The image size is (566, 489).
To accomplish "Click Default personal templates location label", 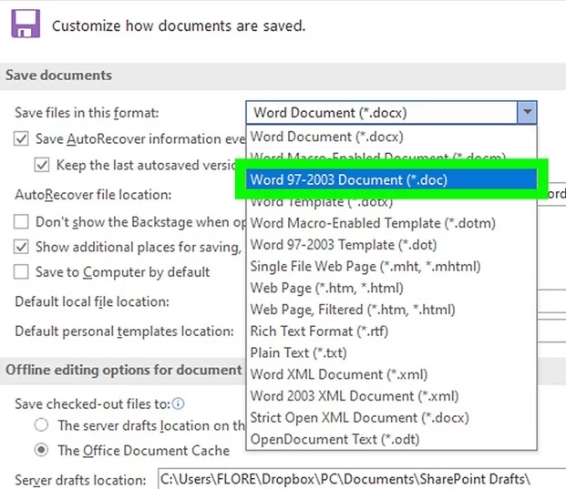I will click(125, 331).
